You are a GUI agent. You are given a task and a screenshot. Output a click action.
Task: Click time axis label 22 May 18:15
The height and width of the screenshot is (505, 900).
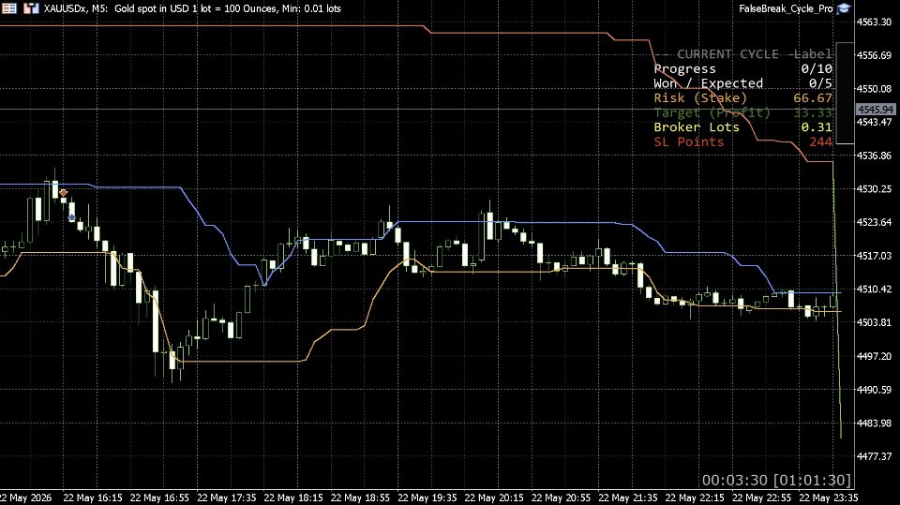tap(293, 498)
